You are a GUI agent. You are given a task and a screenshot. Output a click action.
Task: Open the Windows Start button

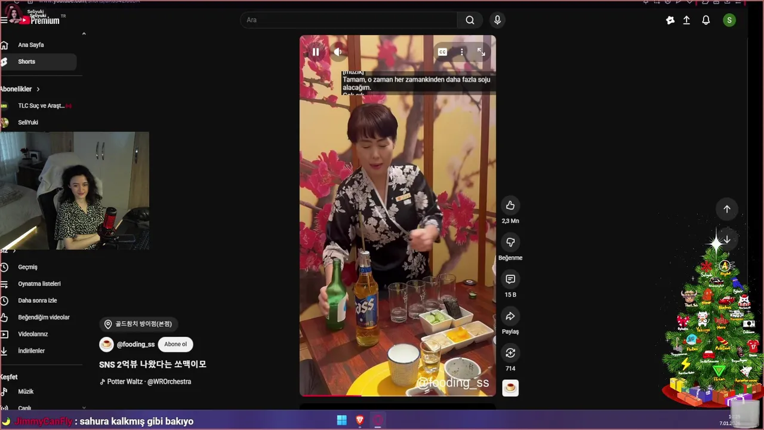pos(342,420)
